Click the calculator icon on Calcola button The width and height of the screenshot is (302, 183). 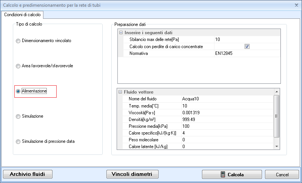point(223,174)
